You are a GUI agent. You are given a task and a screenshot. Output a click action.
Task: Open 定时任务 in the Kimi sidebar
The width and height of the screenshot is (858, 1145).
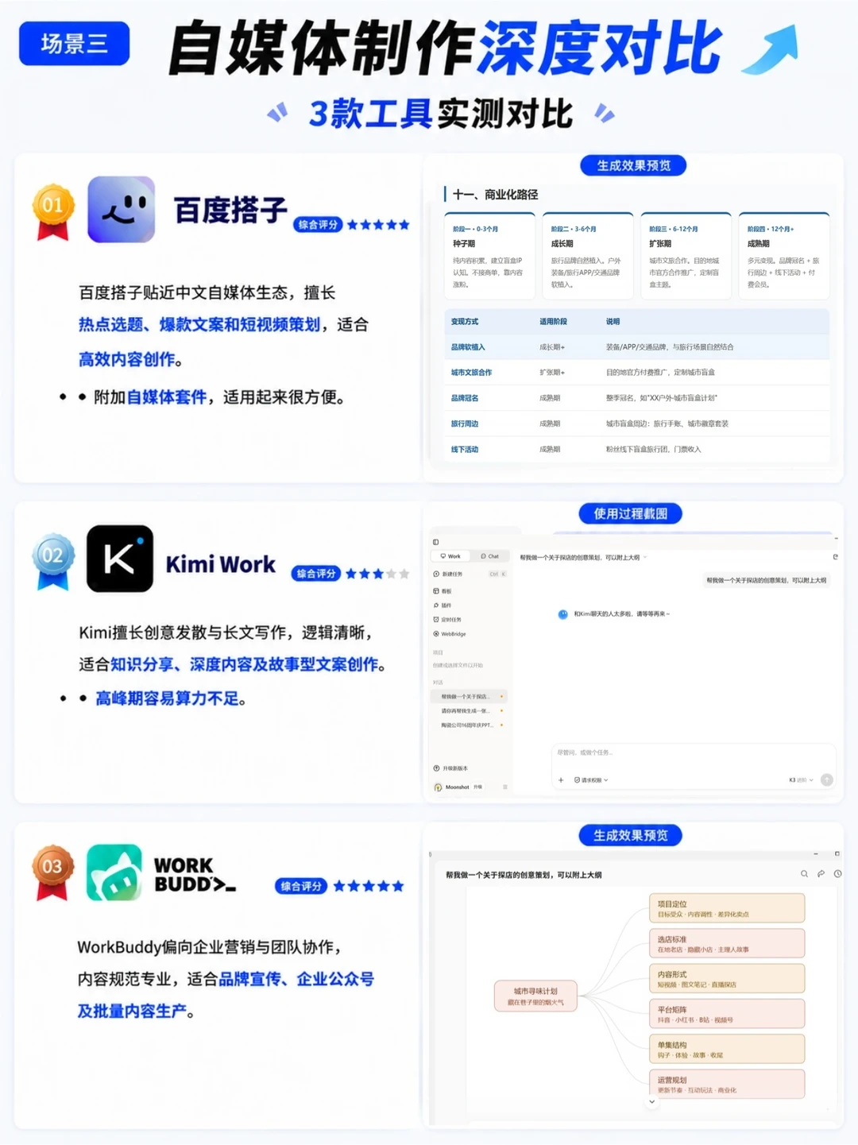(447, 620)
